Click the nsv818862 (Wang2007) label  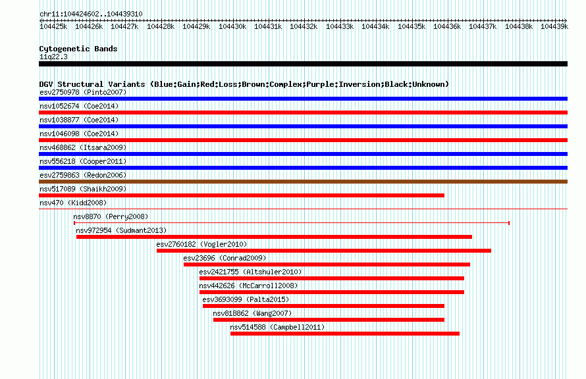(x=252, y=313)
